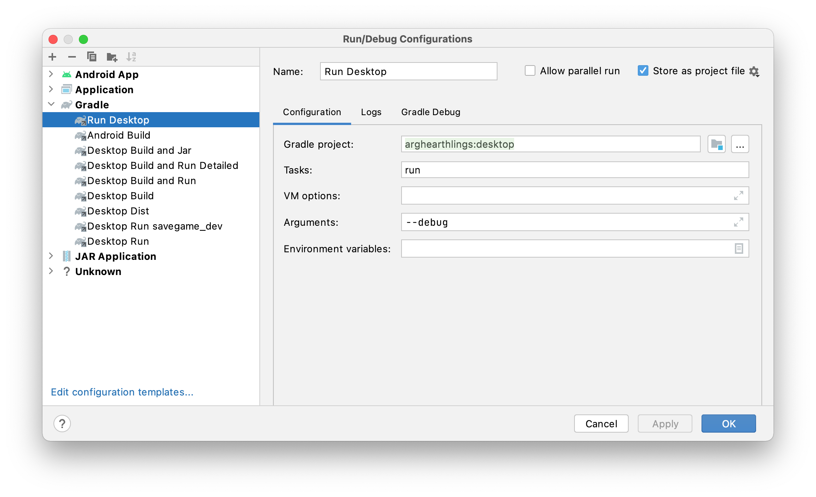The width and height of the screenshot is (816, 497).
Task: Select the Desktop Build configuration
Action: coord(151,195)
